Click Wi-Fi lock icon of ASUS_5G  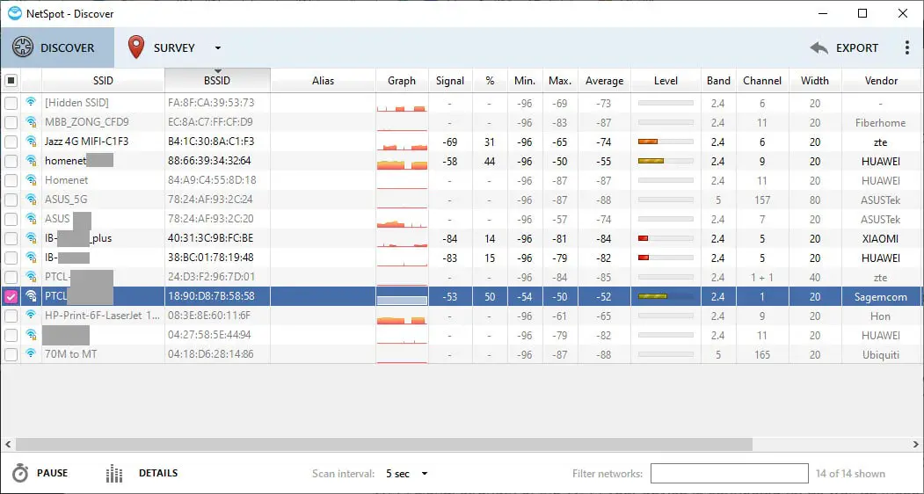coord(31,200)
